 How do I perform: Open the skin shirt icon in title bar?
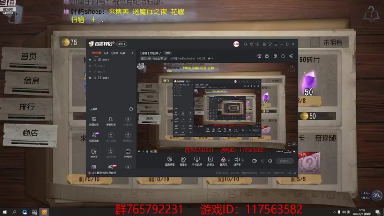point(270,44)
